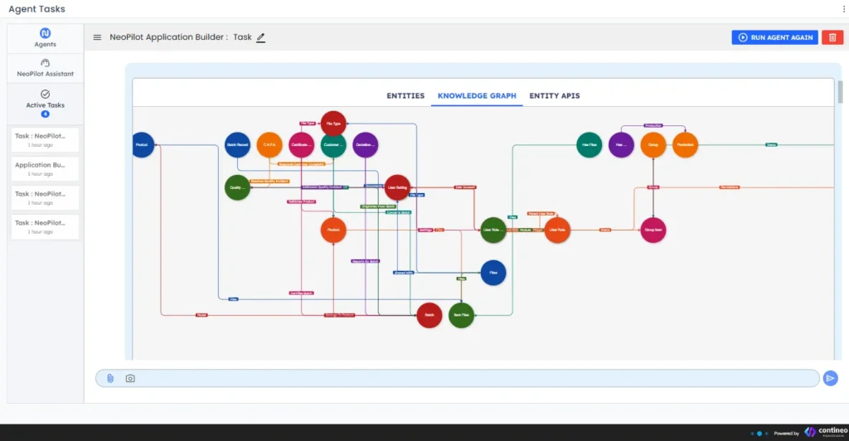The image size is (849, 441).
Task: Click the Resolves Quality Incident edge label
Action: pyautogui.click(x=269, y=182)
